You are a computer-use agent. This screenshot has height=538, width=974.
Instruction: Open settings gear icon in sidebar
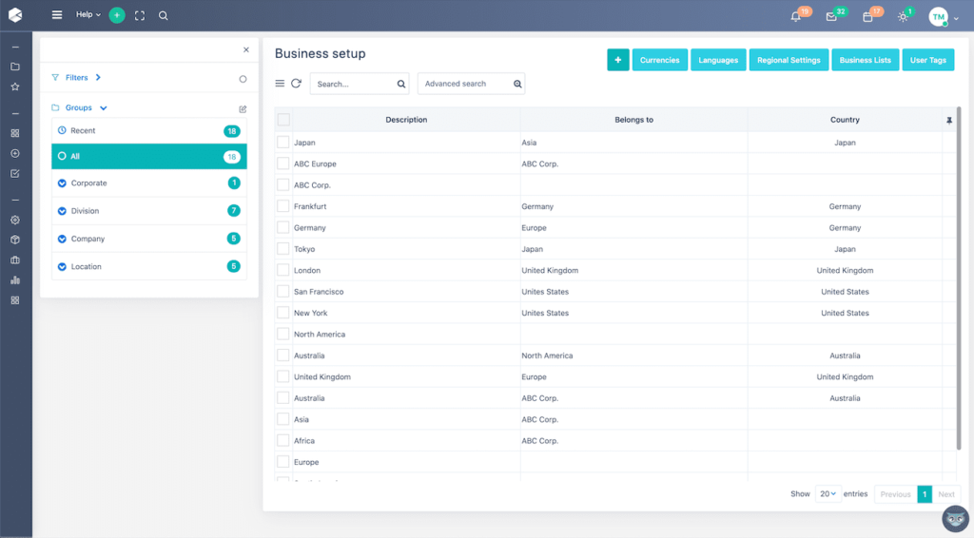pos(15,220)
